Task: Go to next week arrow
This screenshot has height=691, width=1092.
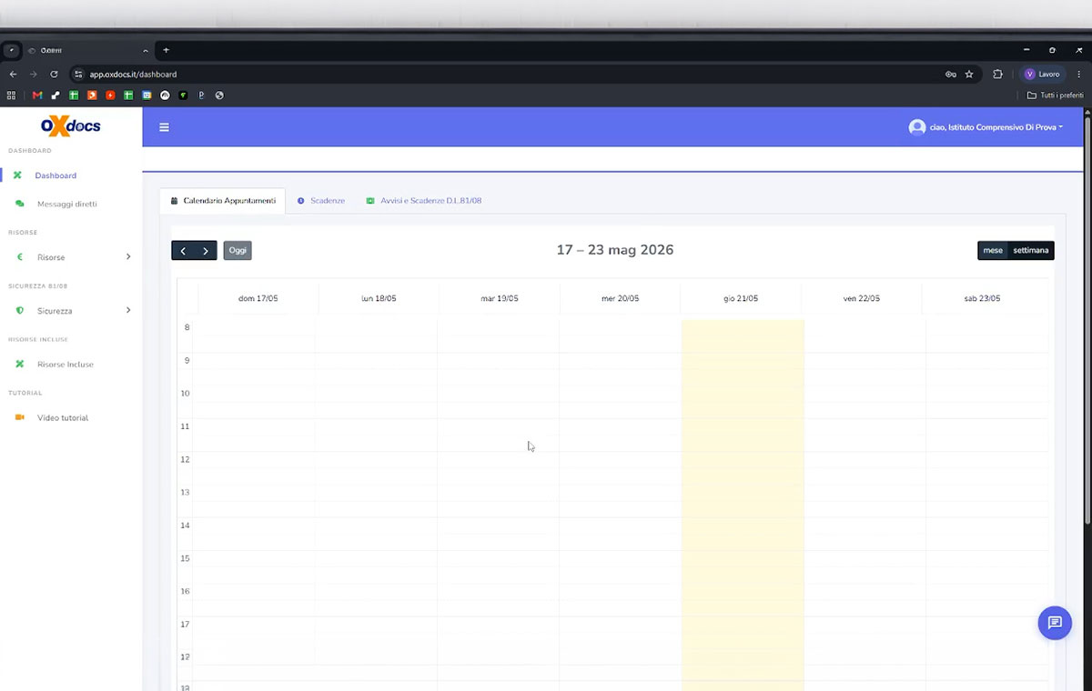Action: click(x=206, y=251)
